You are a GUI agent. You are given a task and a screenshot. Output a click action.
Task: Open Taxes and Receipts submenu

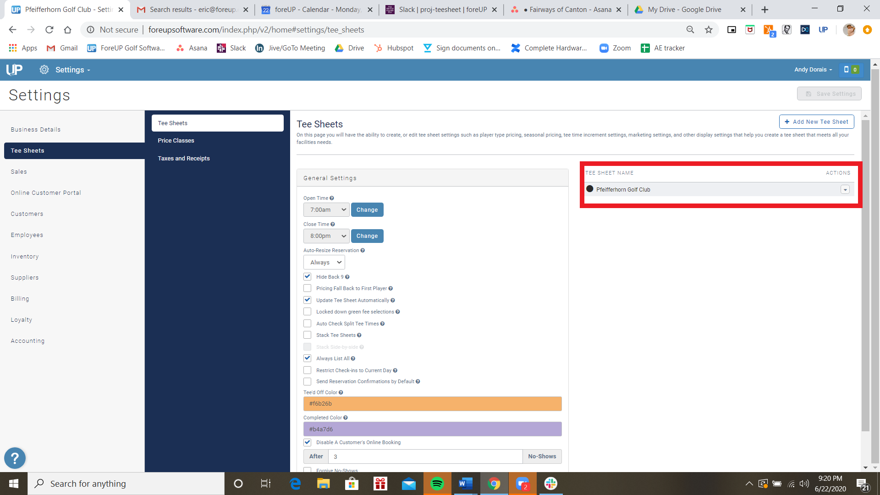184,159
